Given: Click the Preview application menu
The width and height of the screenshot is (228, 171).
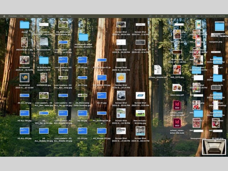Looking at the screenshot, I should click(13, 16).
